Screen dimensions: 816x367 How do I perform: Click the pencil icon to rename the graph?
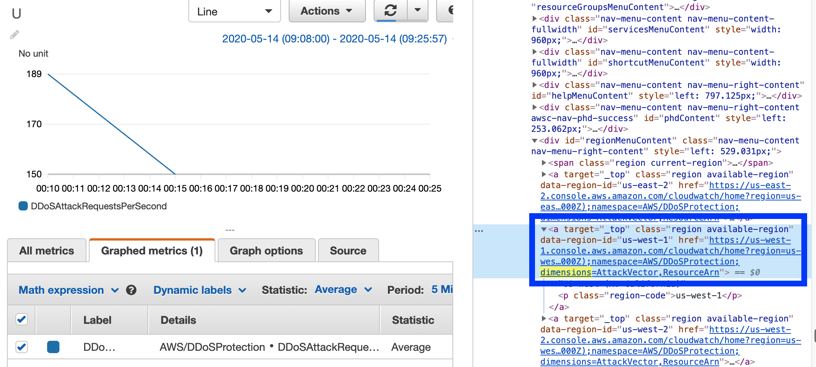(14, 34)
